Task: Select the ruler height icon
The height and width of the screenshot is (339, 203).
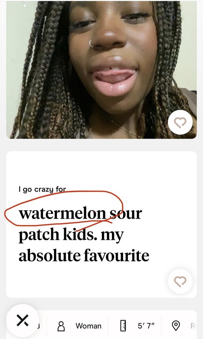Action: (123, 326)
